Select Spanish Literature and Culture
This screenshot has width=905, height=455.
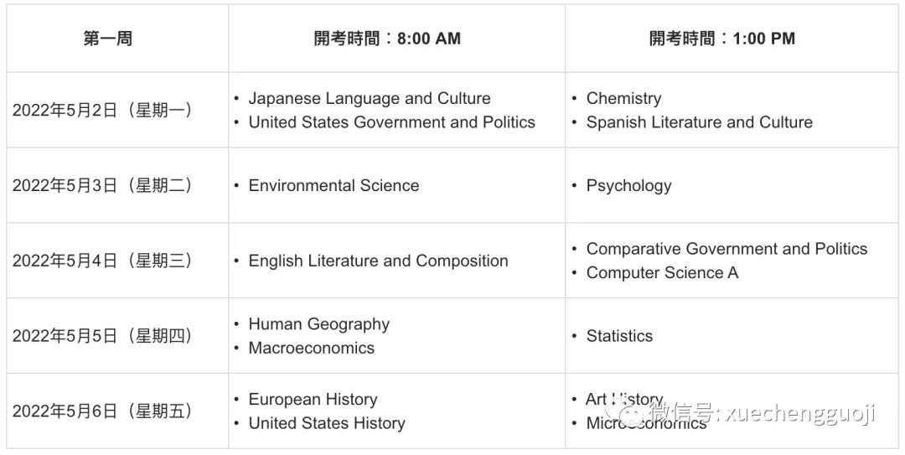point(700,122)
